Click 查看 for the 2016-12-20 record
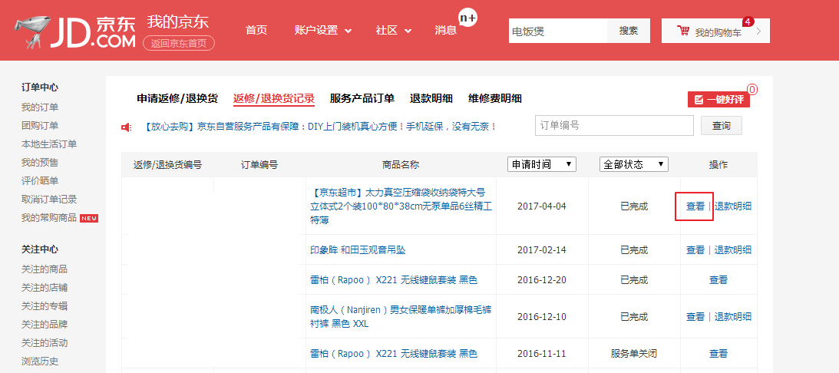 (x=718, y=280)
